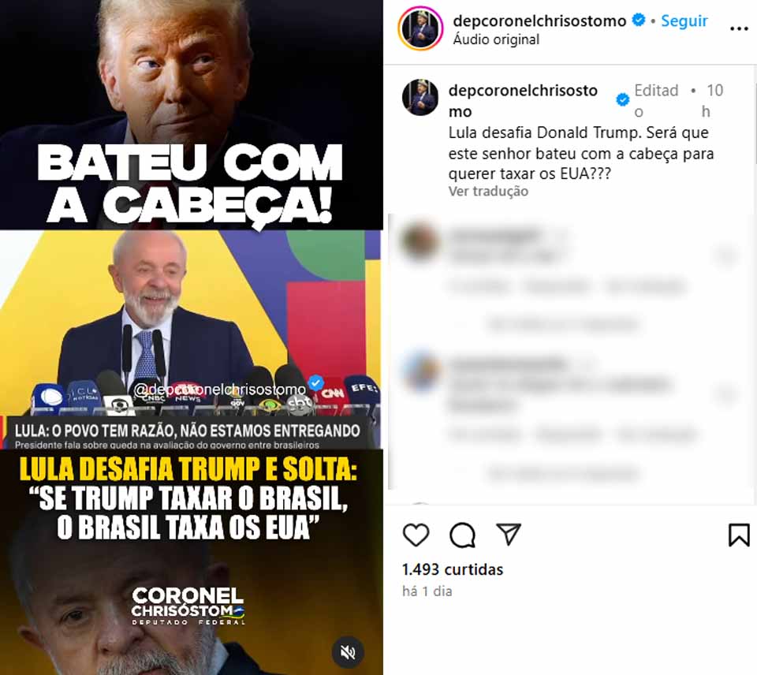The image size is (757, 675).
Task: Share post via paper plane icon
Action: pos(509,534)
